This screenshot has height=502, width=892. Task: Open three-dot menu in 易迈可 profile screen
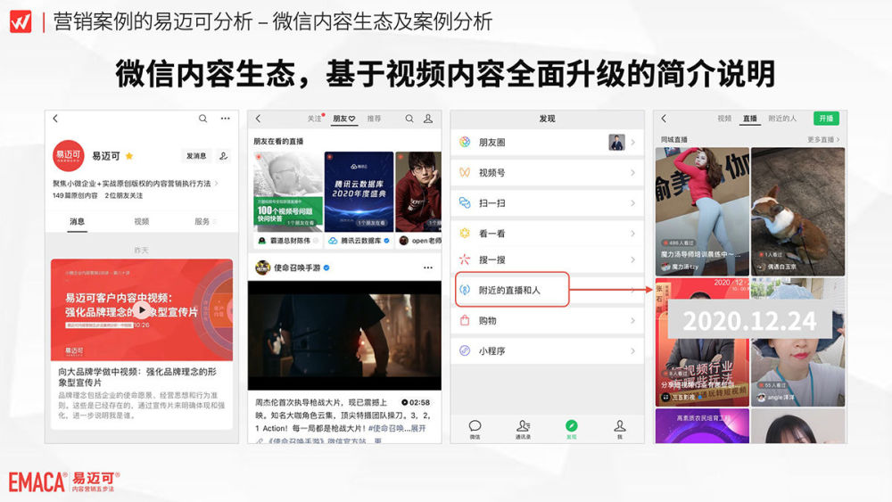pyautogui.click(x=226, y=119)
